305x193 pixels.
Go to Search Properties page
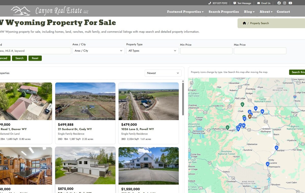[x=224, y=12]
